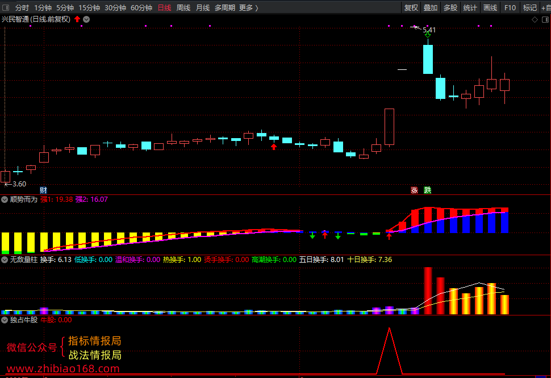Select the 60分钟 period
551x378 pixels.
pos(141,8)
